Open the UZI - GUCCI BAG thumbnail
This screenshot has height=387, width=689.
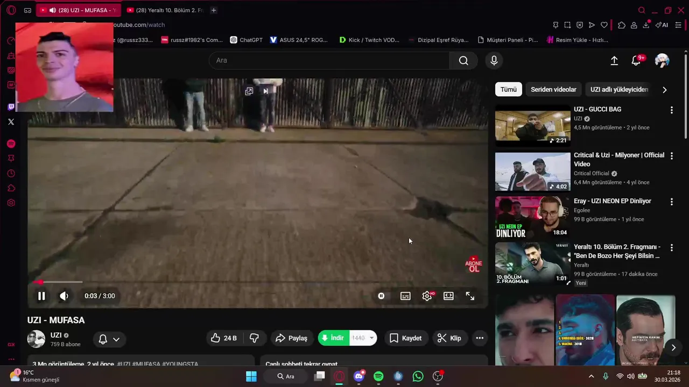click(533, 125)
